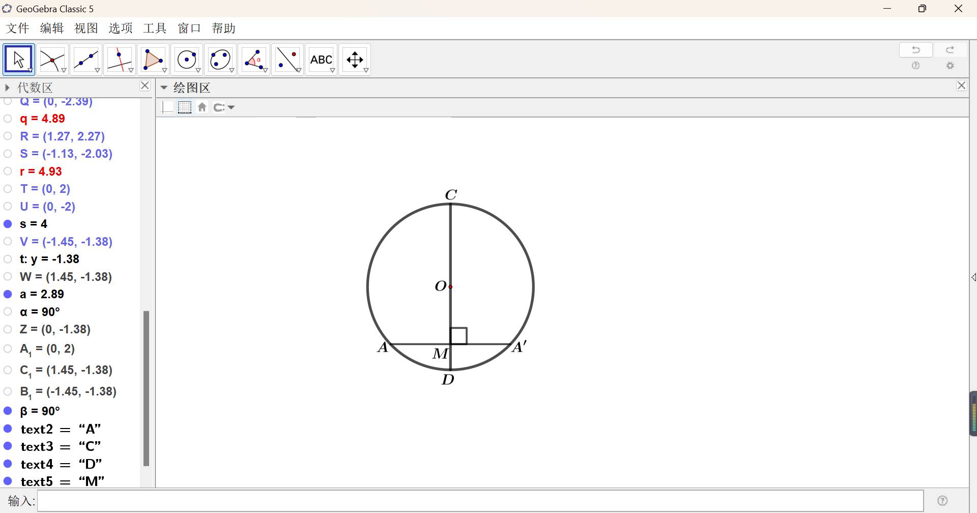Choose the Line through two points tool
Screen dimensions: 977x513
(x=85, y=60)
